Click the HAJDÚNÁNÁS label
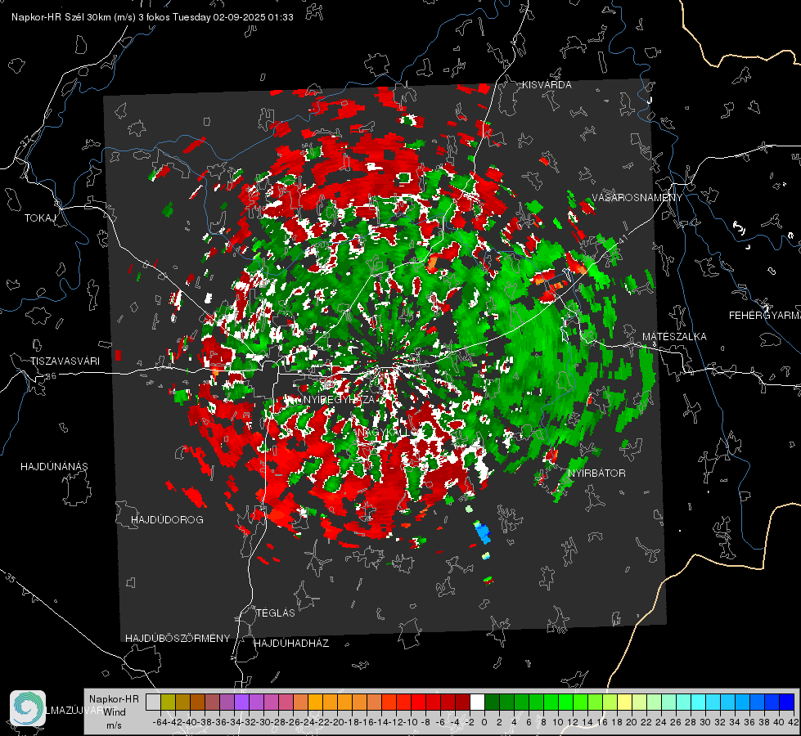Screen dimensions: 801x736 (x=54, y=467)
